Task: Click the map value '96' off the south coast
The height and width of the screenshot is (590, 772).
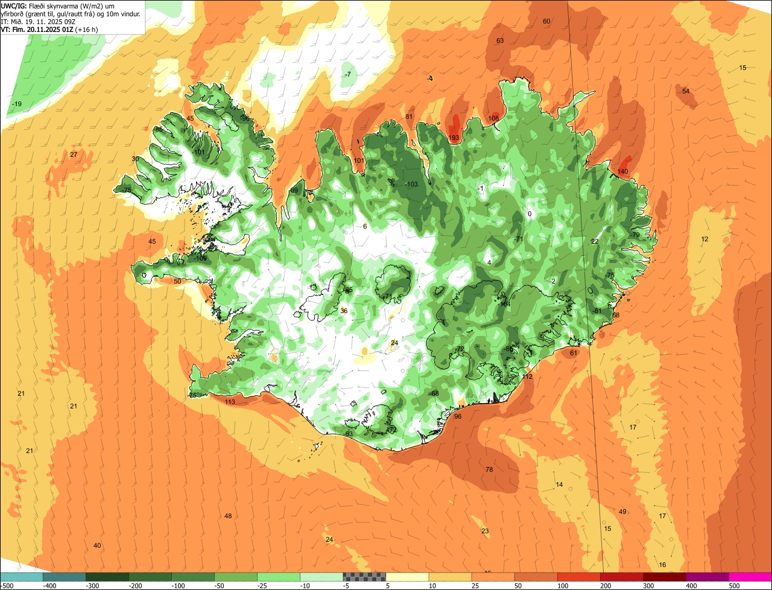Action: (458, 417)
